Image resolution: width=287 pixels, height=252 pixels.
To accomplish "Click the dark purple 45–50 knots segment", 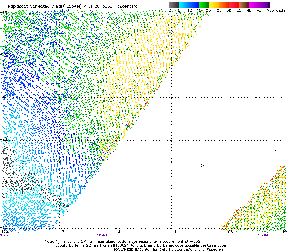I will pos(265,5).
